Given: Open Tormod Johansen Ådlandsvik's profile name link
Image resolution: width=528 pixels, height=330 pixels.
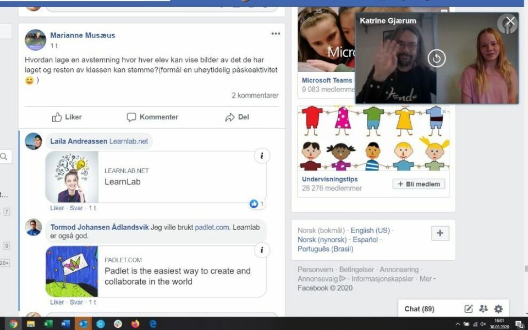Looking at the screenshot, I should [100, 227].
